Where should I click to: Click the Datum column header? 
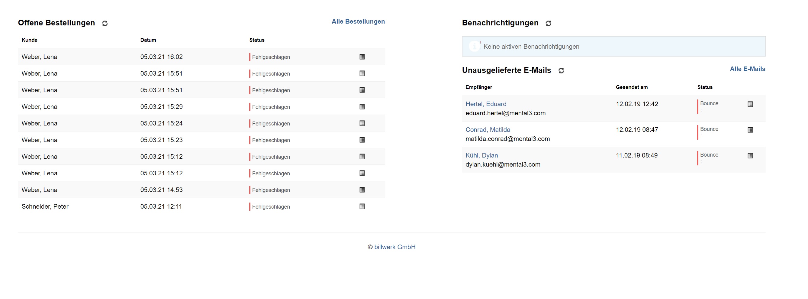point(148,40)
